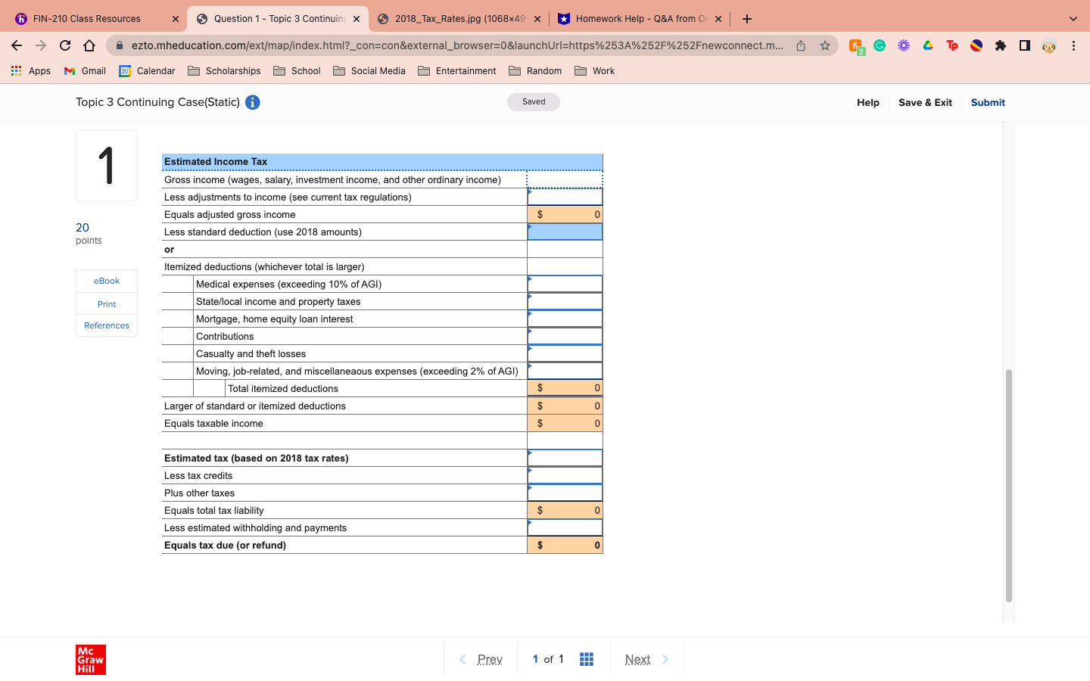Viewport: 1090px width, 681px height.
Task: Click the info icon beside Topic 3 title
Action: click(252, 102)
